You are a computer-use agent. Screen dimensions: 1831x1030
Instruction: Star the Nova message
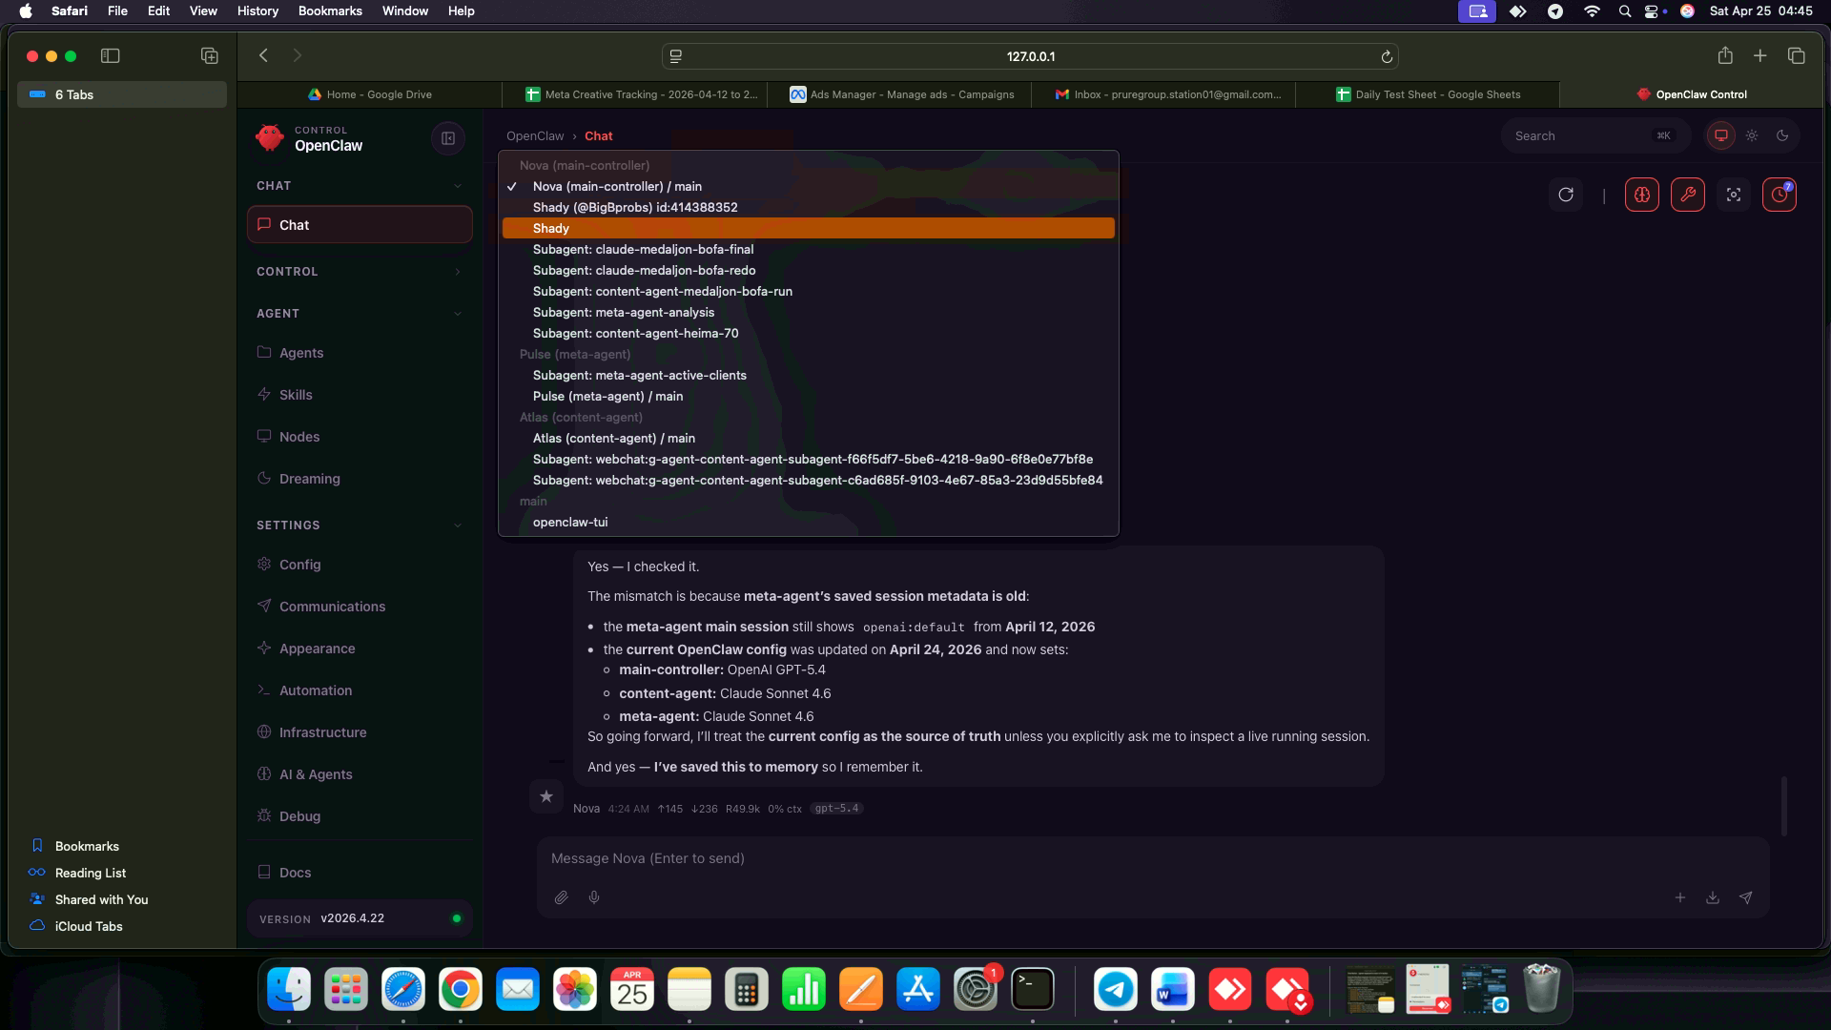[x=546, y=796]
